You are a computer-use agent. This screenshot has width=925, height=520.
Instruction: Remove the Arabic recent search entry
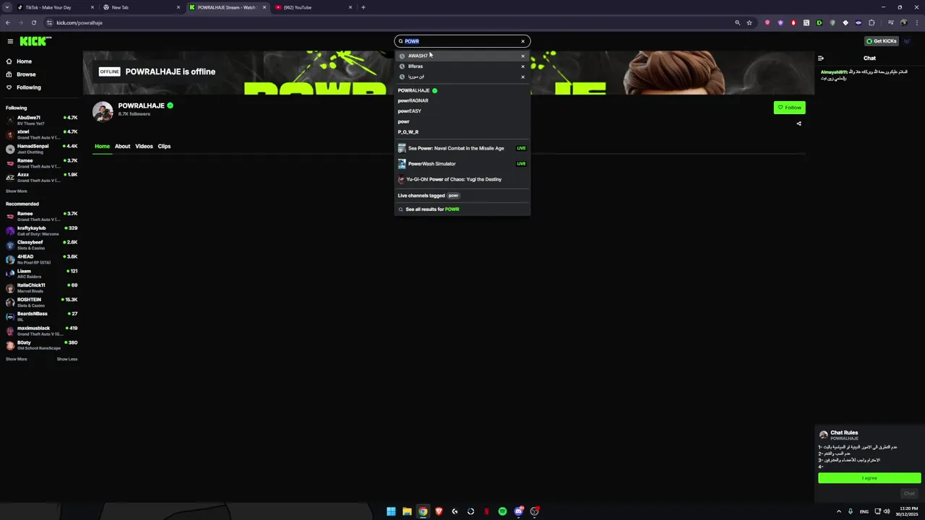tap(522, 77)
